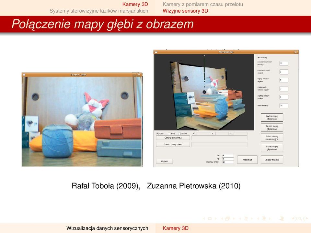Open Kamery z pomiarem czasu przelotu subsection
This screenshot has width=311, height=233.
point(203,4)
